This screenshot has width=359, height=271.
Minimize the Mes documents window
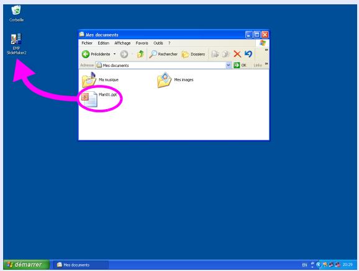point(248,35)
